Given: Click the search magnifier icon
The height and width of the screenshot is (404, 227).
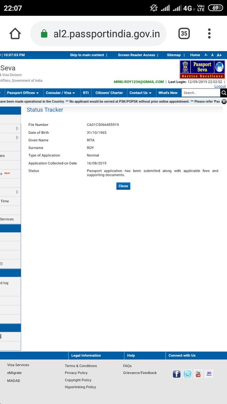Looking at the screenshot, I should click(x=224, y=93).
